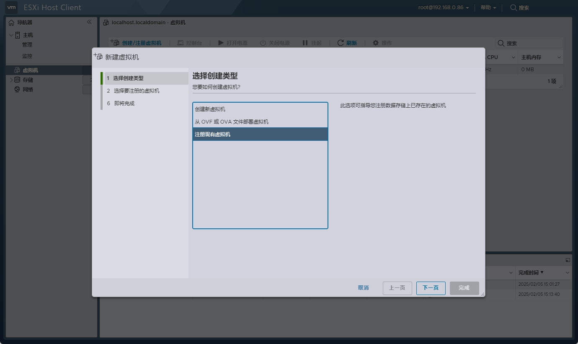The width and height of the screenshot is (578, 344).
Task: Open the root@192.168.0.86 user dropdown
Action: [444, 8]
